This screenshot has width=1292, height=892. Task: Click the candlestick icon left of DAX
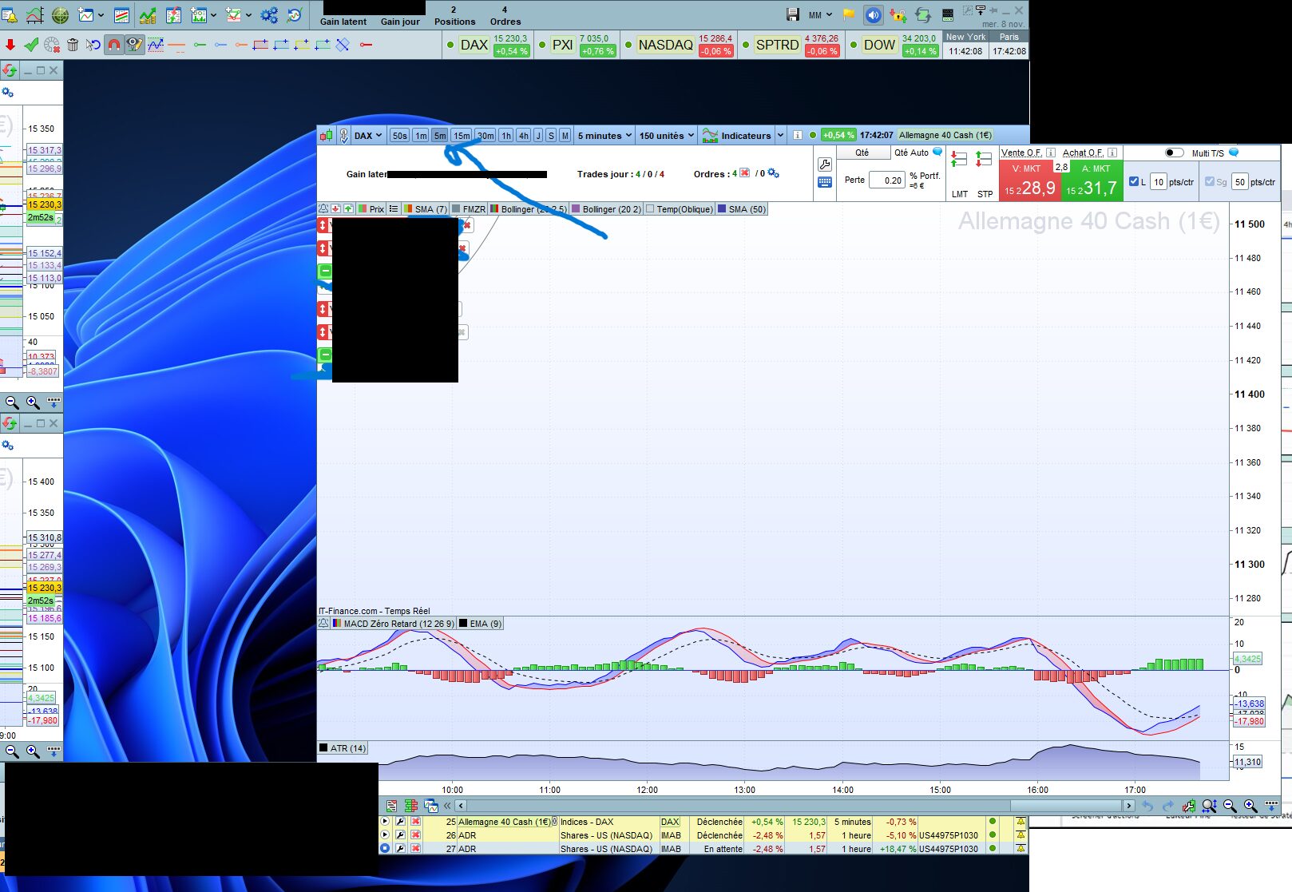[326, 136]
